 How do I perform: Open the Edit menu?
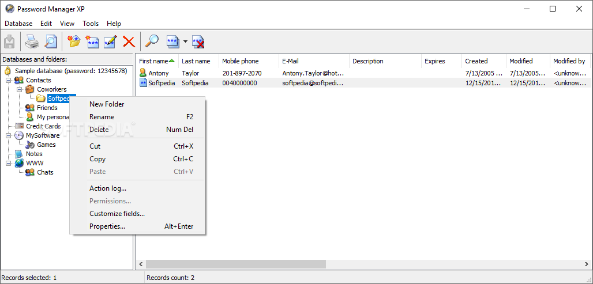46,24
